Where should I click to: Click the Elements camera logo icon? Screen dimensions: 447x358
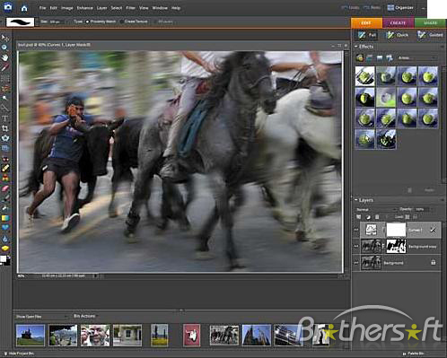pos(8,7)
